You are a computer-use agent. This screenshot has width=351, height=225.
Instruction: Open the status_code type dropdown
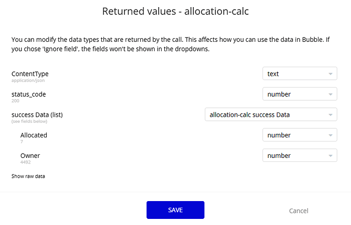[299, 94]
